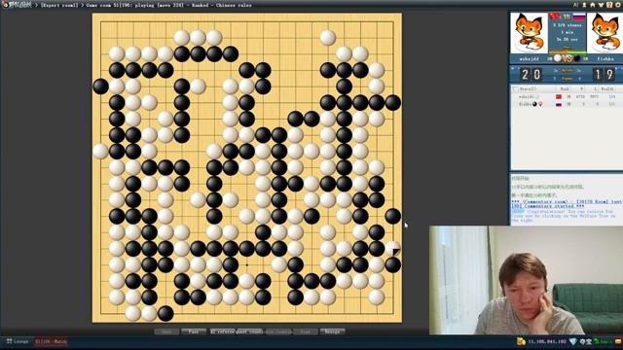
Task: Click the gold coins icon in status bar
Action: 521,341
